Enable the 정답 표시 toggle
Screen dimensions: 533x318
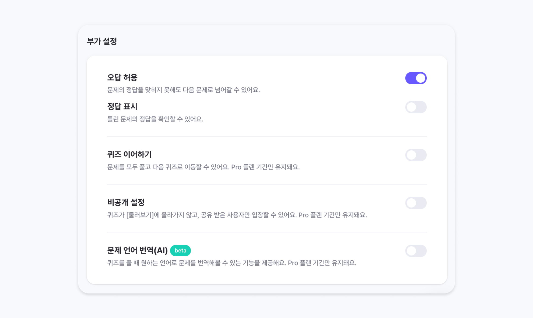(x=416, y=107)
